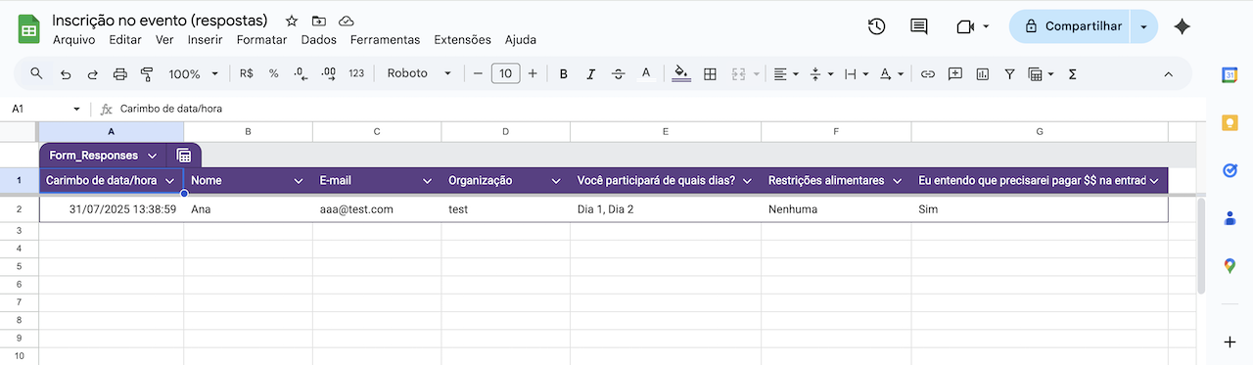Click the print icon in toolbar
The image size is (1253, 365).
[120, 73]
